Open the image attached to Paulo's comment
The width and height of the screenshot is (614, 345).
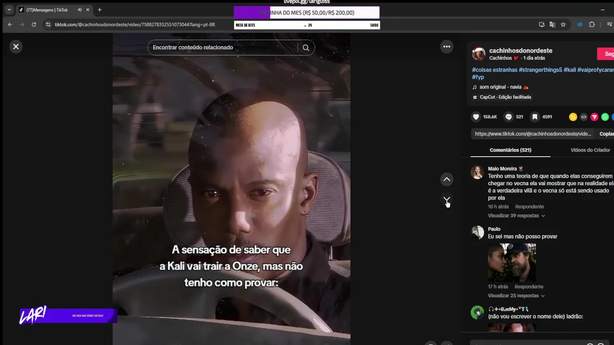[x=512, y=263]
